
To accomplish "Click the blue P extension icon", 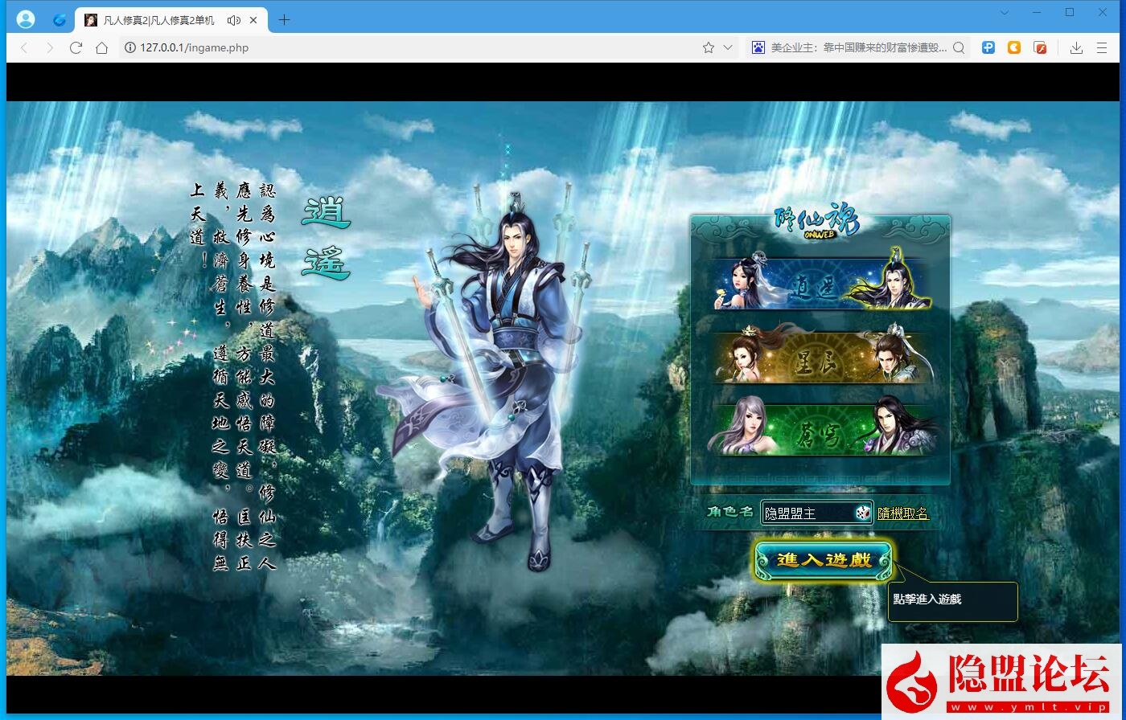I will point(988,47).
